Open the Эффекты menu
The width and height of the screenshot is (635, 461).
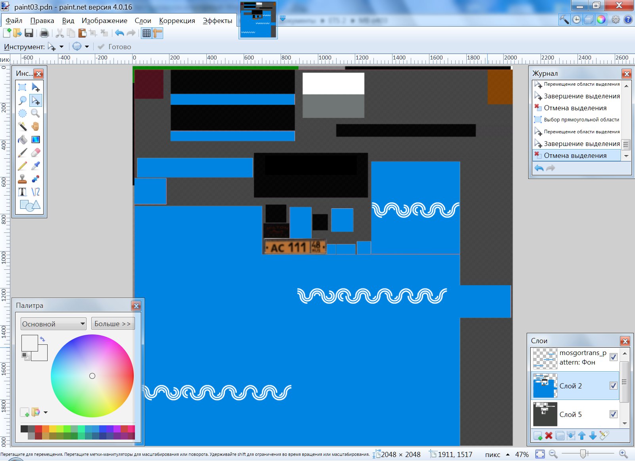[x=217, y=21]
